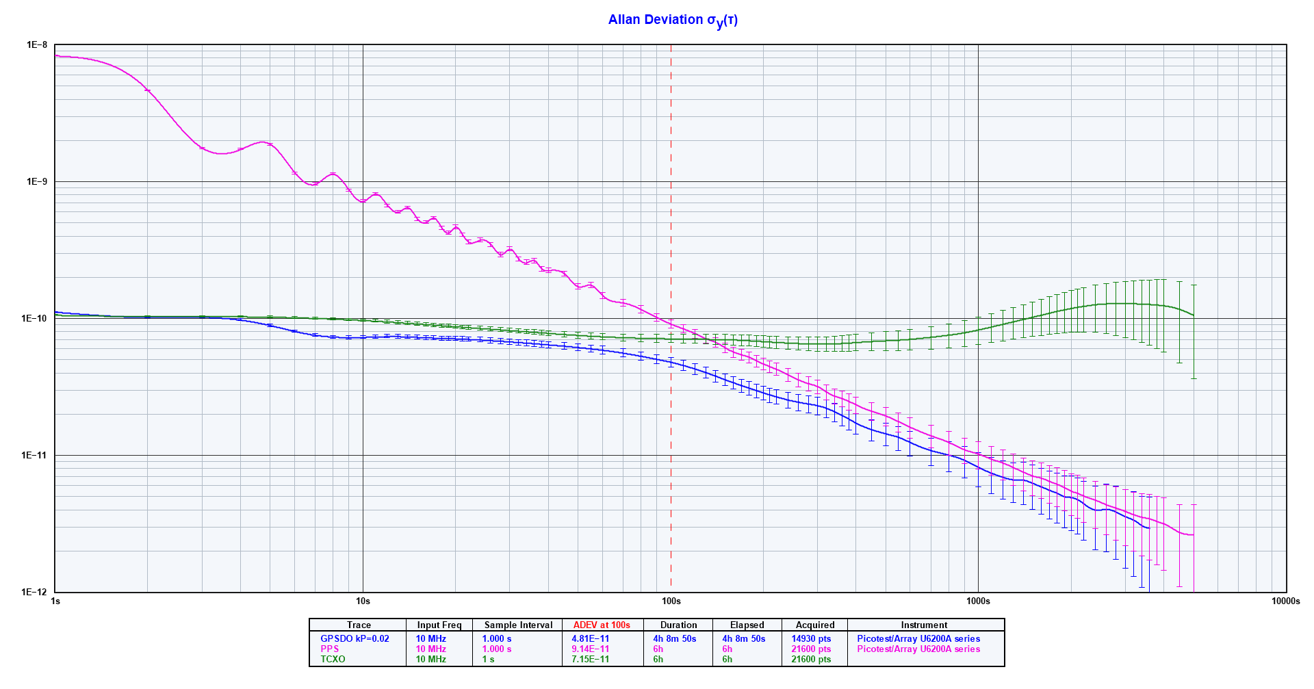Viewport: 1314px width, 689px height.
Task: Click 21600 pts in the TCXO row
Action: [811, 660]
